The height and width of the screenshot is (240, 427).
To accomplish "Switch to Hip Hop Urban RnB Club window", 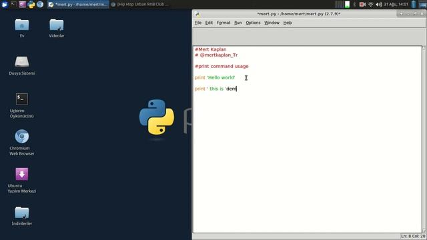I will click(140, 5).
